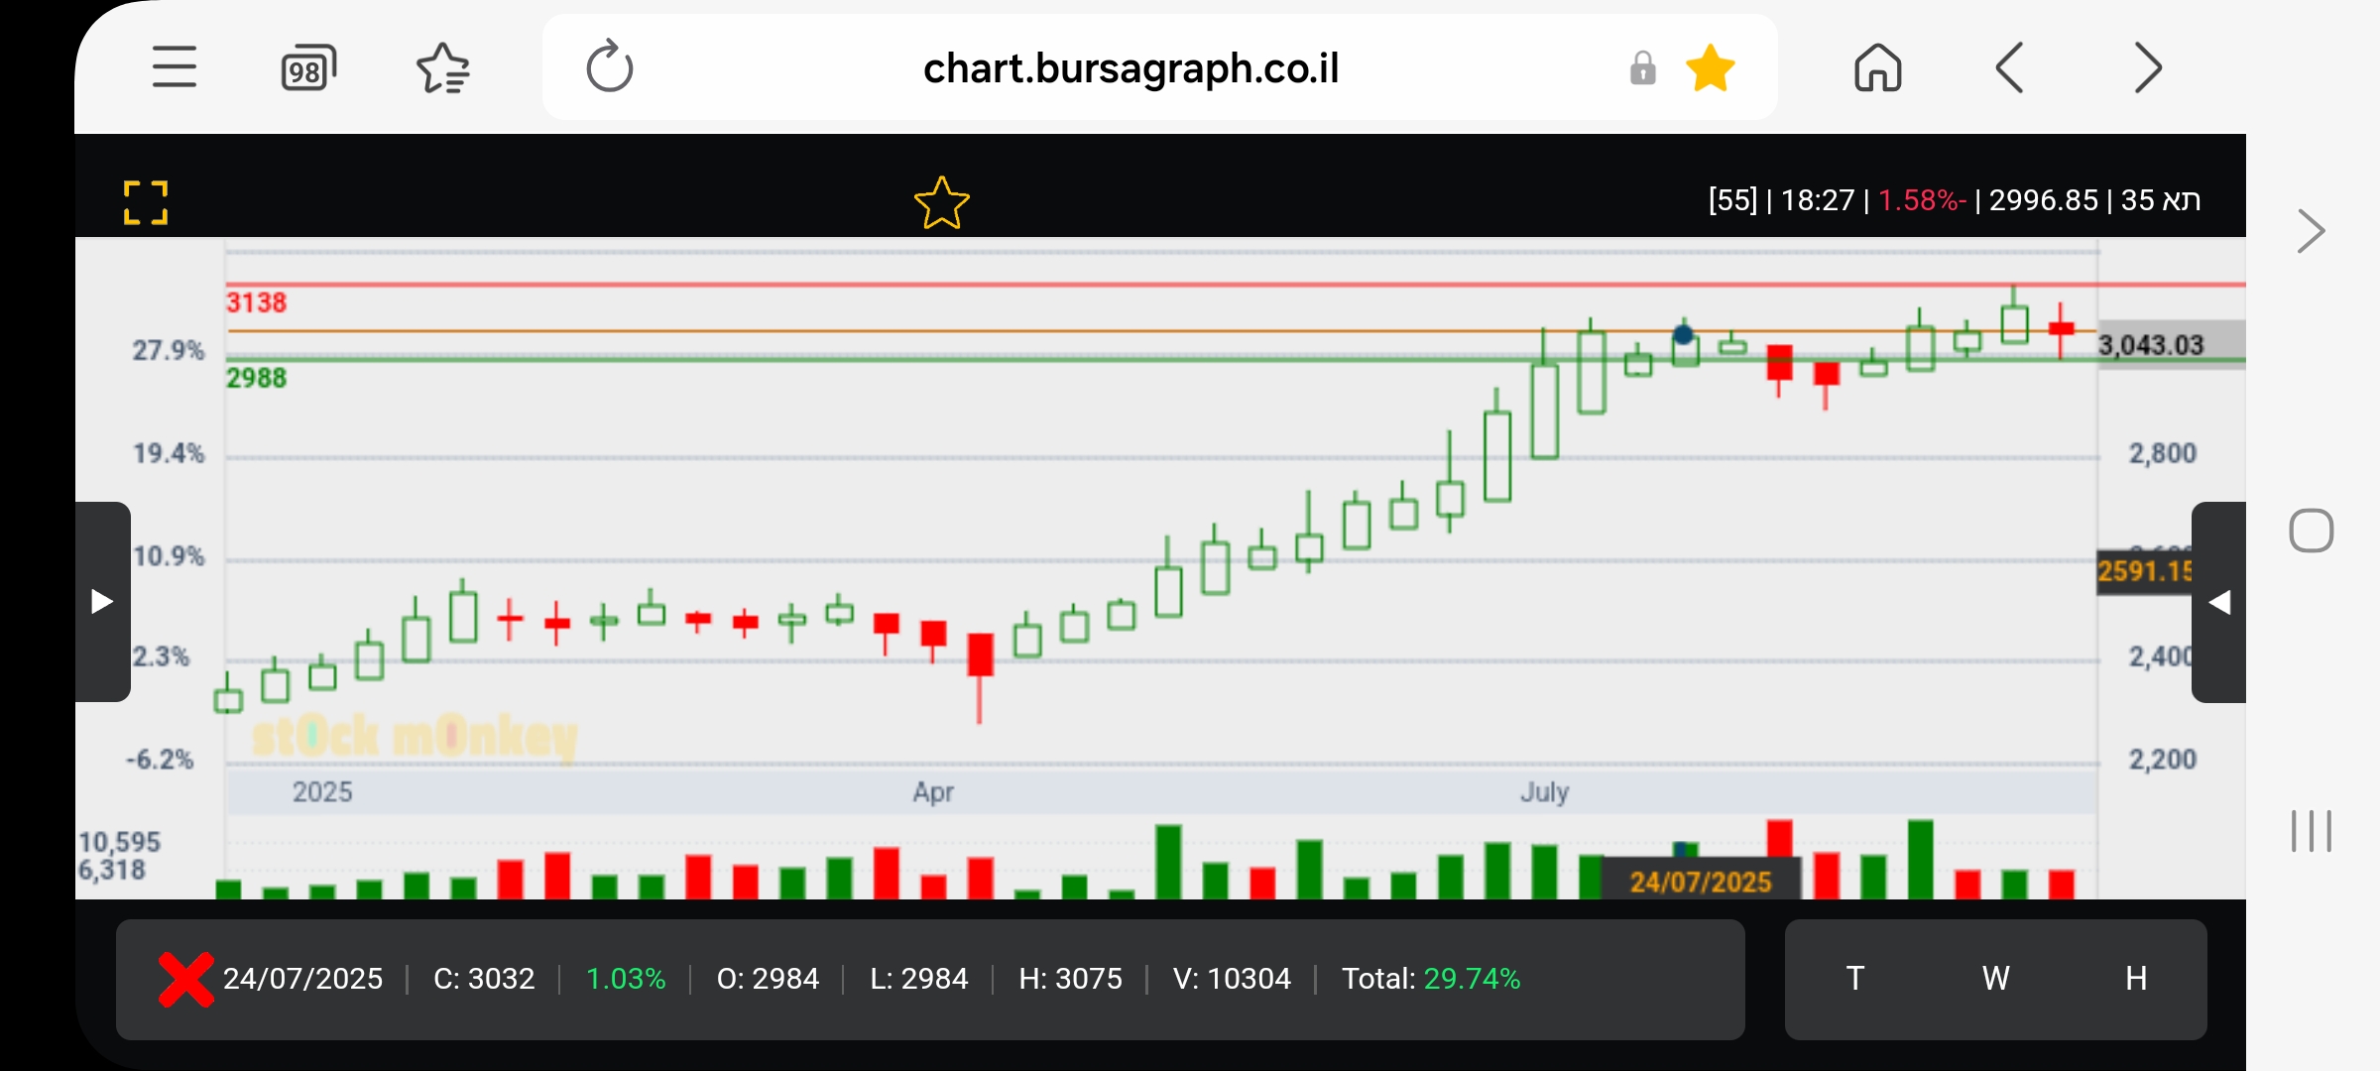Switch to T timeframe
Screen dimensions: 2380x1071
pos(1854,979)
